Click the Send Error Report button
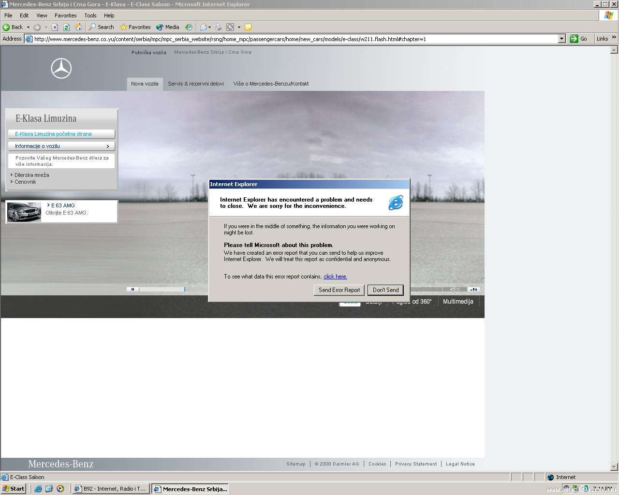Viewport: 619px width, 495px height. [x=339, y=290]
